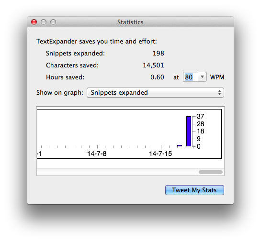Click the up-down arrows on graph selector
Image resolution: width=261 pixels, height=242 pixels.
pyautogui.click(x=219, y=93)
